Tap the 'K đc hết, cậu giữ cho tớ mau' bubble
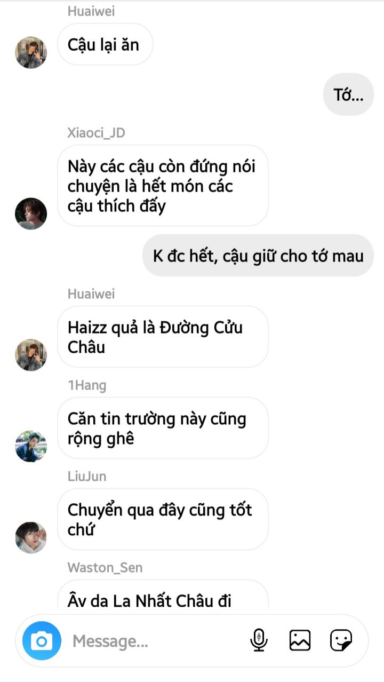The height and width of the screenshot is (682, 384). (258, 255)
